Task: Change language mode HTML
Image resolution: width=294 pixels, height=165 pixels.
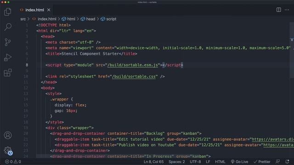Action: click(x=220, y=162)
